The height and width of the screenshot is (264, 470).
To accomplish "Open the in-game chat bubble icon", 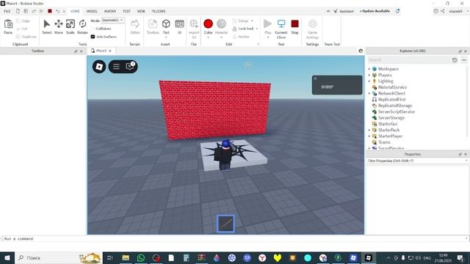I will click(x=130, y=66).
